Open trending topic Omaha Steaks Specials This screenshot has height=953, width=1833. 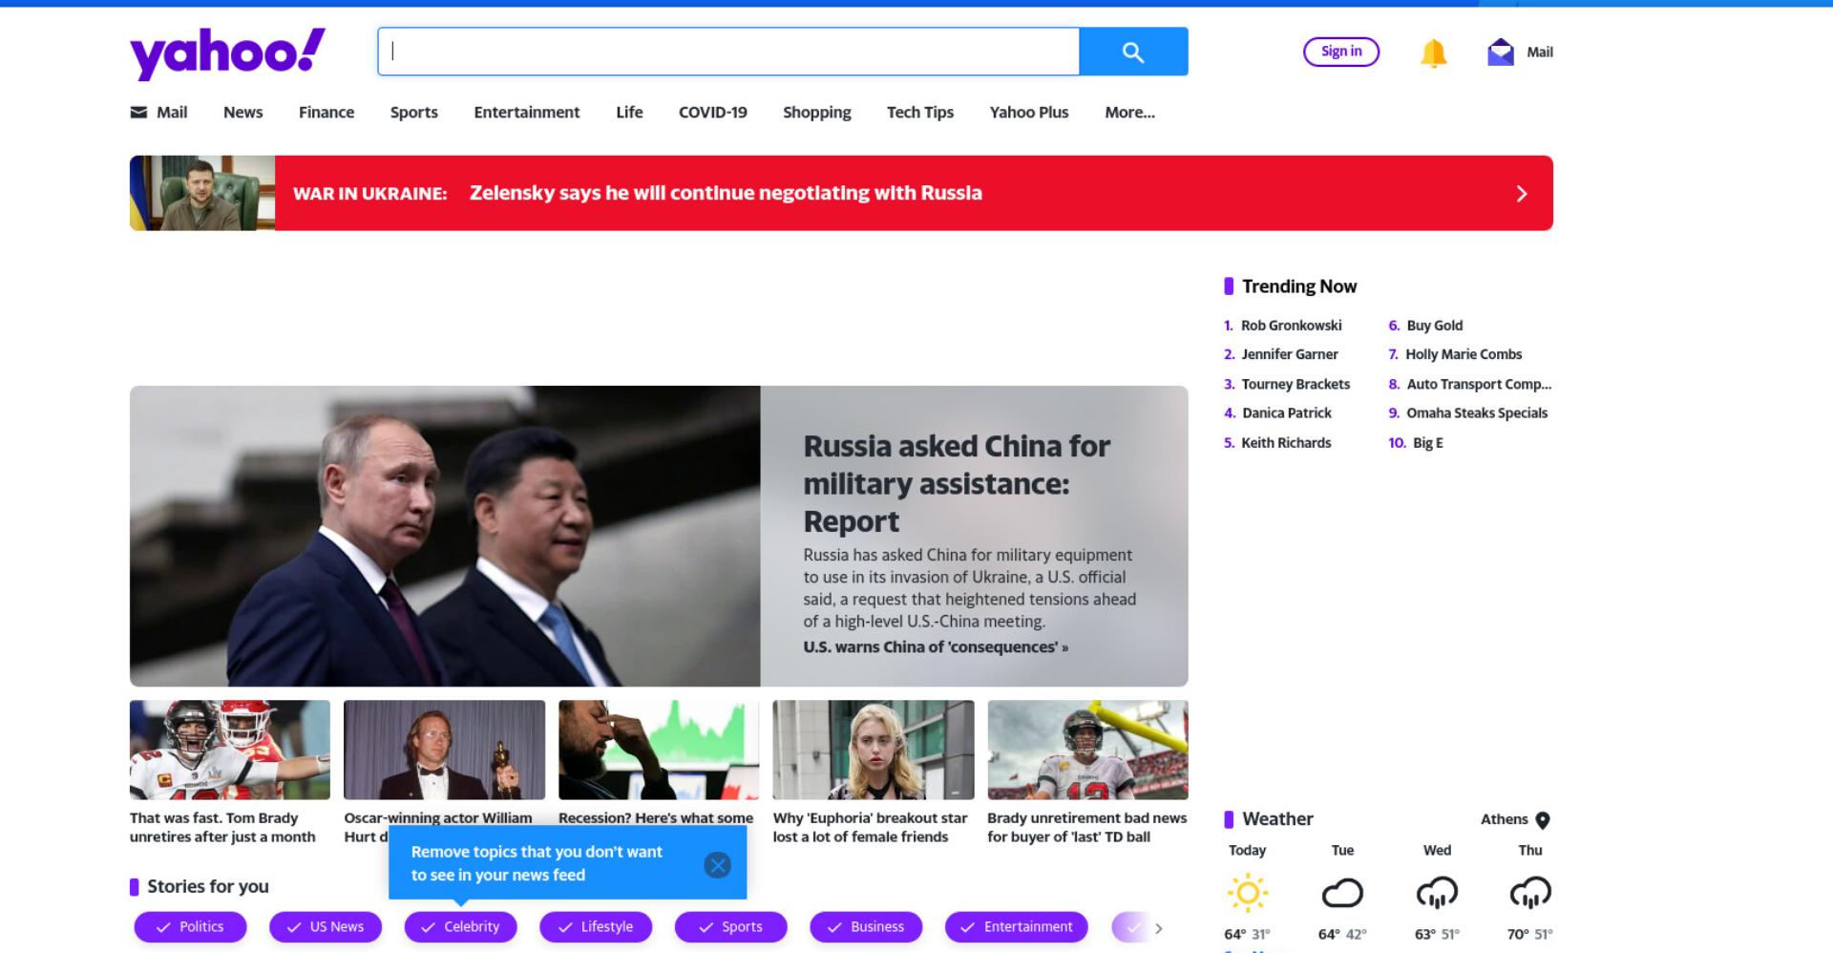[x=1477, y=413]
